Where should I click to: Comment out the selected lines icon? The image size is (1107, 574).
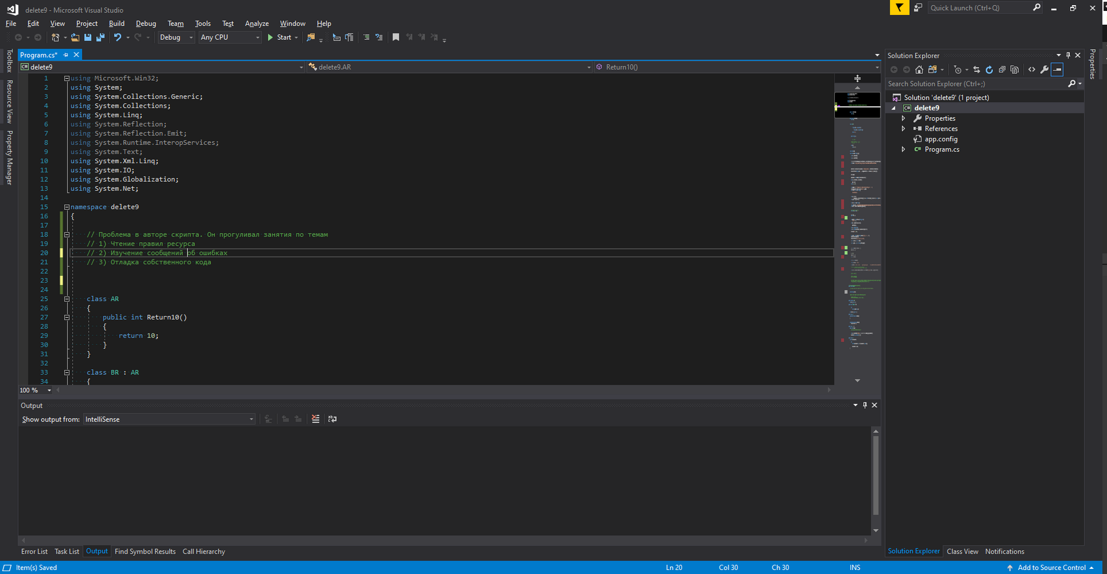point(366,37)
